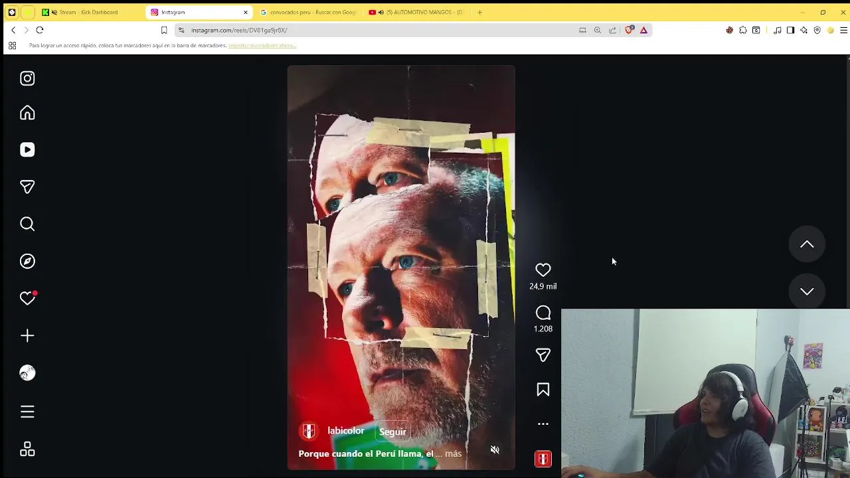850x478 pixels.
Task: View site information icon in address bar
Action: (181, 30)
